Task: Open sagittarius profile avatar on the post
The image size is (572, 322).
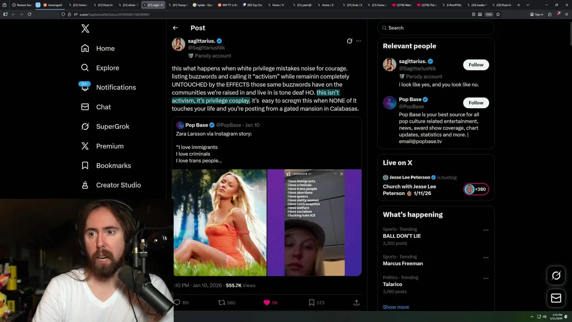Action: (x=178, y=44)
